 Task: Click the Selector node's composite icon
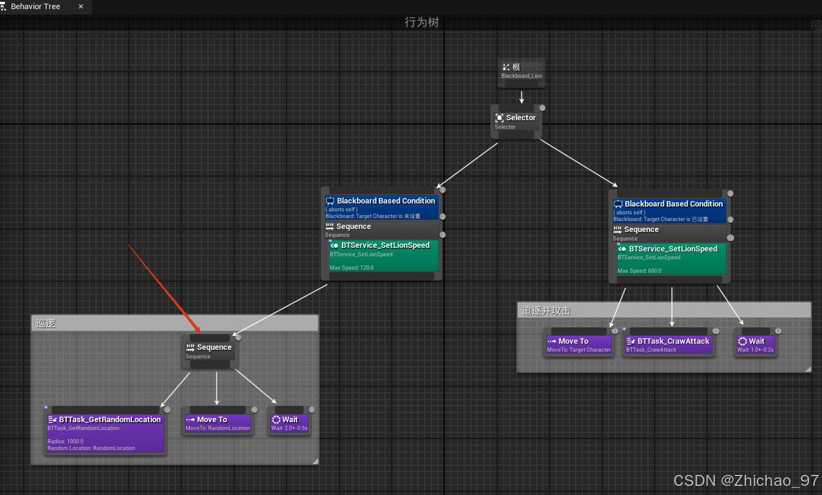click(500, 118)
